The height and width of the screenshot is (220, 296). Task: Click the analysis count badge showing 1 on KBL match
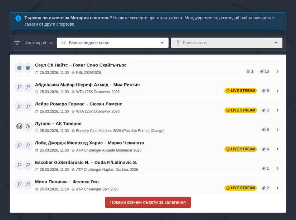pyautogui.click(x=250, y=71)
